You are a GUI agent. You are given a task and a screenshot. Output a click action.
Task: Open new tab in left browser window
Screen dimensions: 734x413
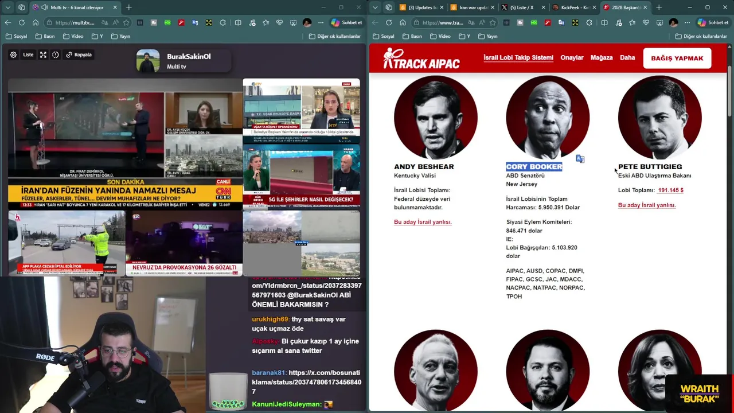pyautogui.click(x=128, y=7)
